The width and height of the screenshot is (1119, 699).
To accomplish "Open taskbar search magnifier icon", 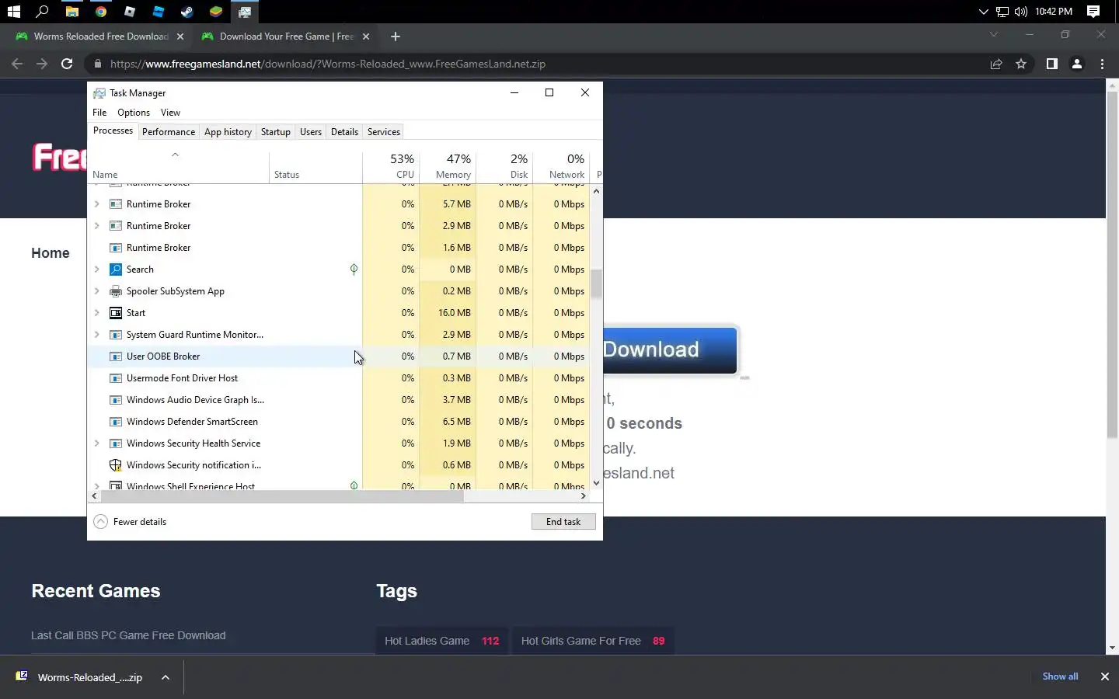I will click(43, 12).
